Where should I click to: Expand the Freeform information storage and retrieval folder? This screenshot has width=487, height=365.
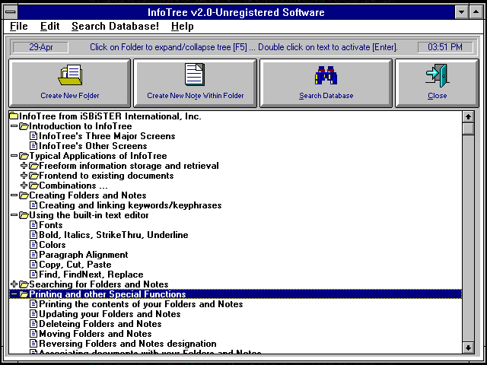click(24, 166)
